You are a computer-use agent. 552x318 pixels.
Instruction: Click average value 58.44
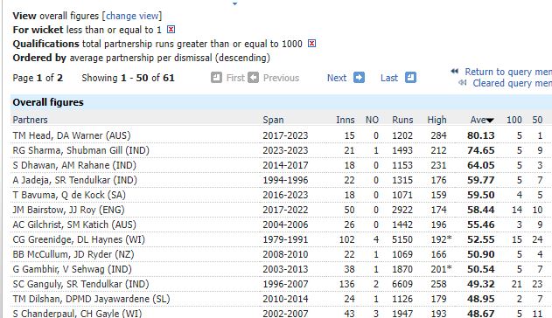click(481, 210)
